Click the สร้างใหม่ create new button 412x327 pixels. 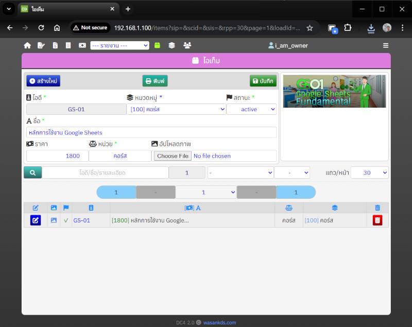tap(43, 81)
